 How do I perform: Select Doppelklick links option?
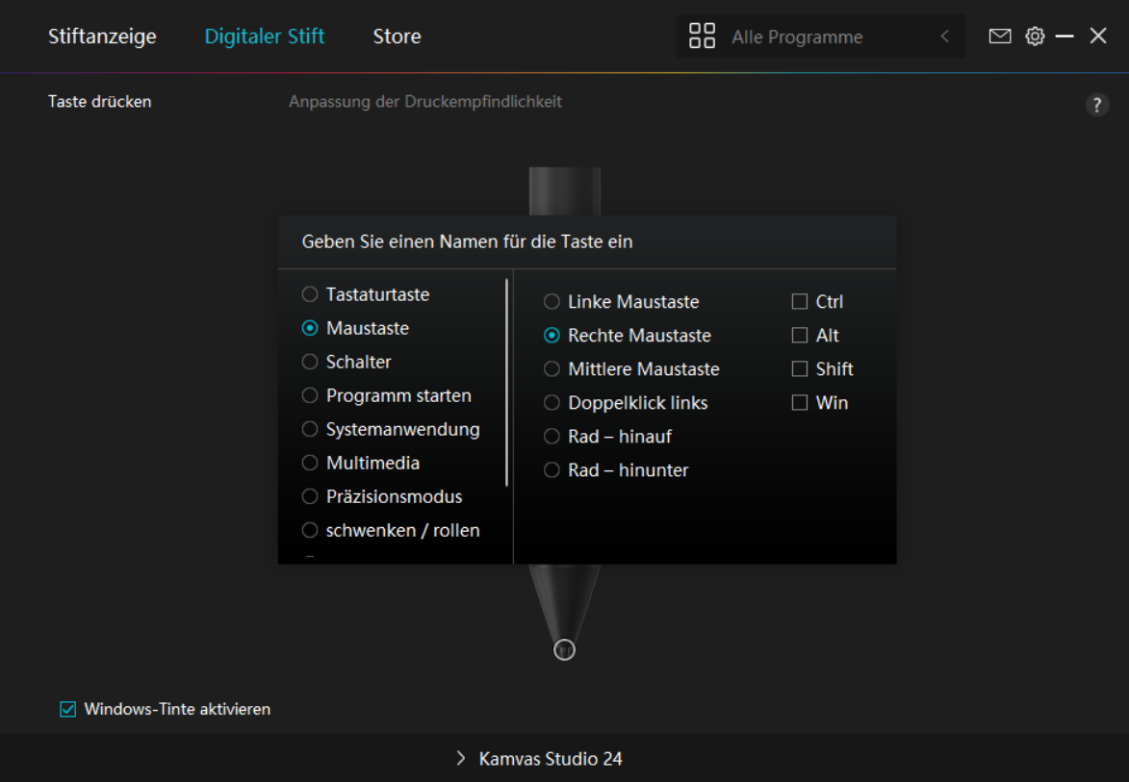tap(552, 403)
